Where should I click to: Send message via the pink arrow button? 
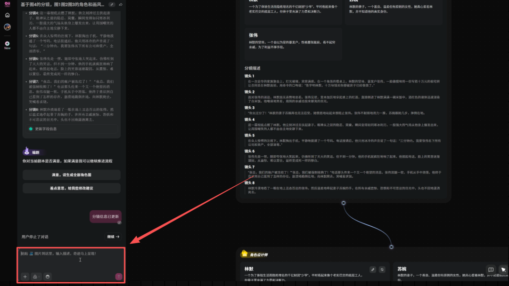point(119,277)
